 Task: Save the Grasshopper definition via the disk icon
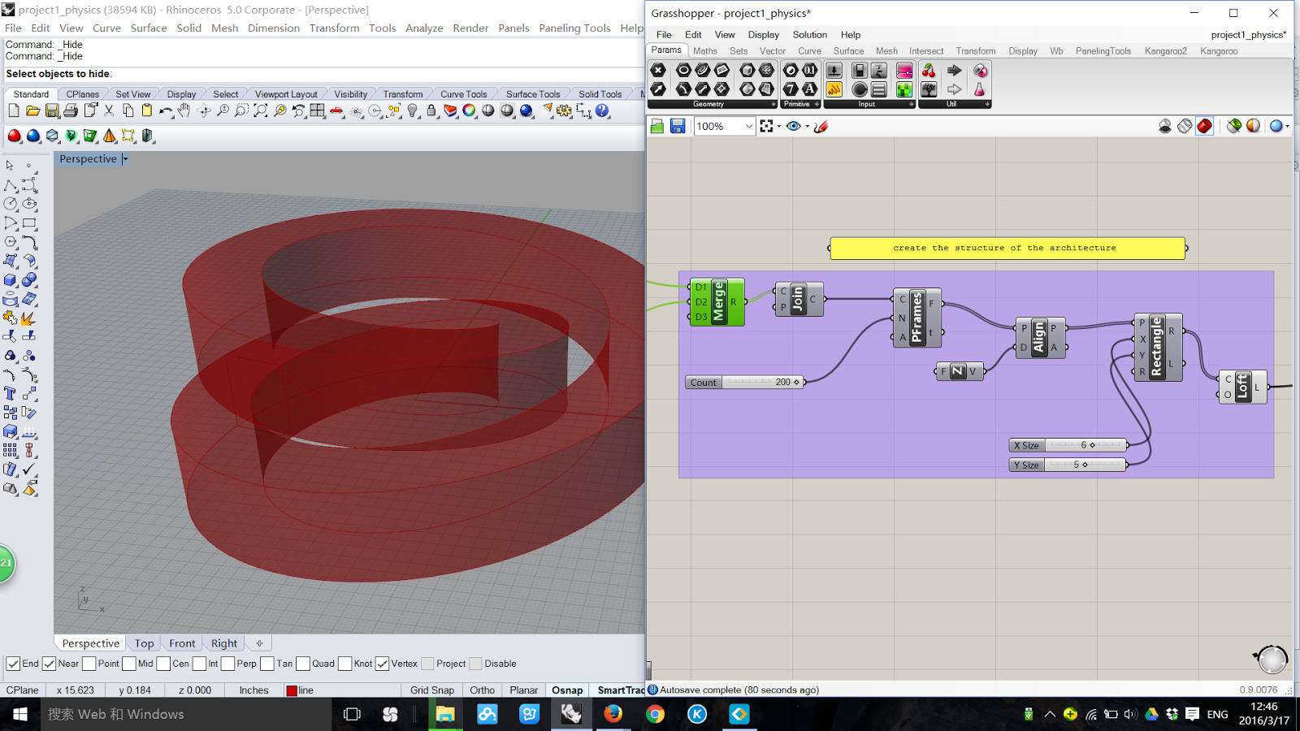pyautogui.click(x=677, y=126)
